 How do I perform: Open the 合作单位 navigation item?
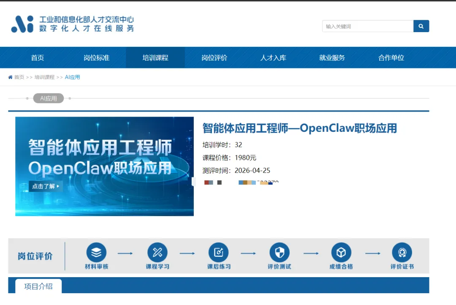pyautogui.click(x=391, y=57)
